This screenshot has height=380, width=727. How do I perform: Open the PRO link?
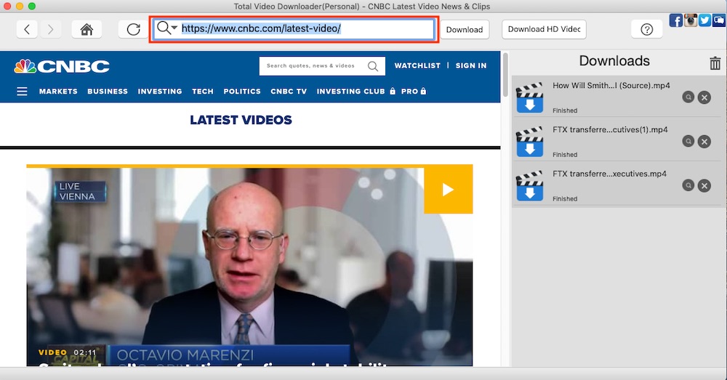(414, 92)
